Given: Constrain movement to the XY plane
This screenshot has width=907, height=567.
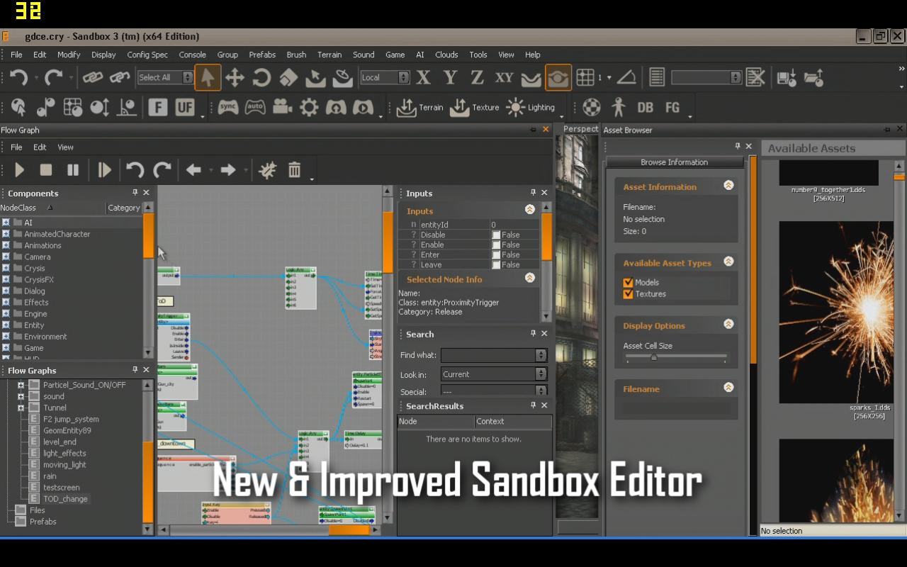Looking at the screenshot, I should click(504, 77).
